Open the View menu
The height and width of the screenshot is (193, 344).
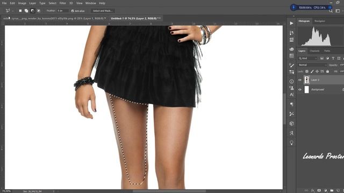(80, 3)
